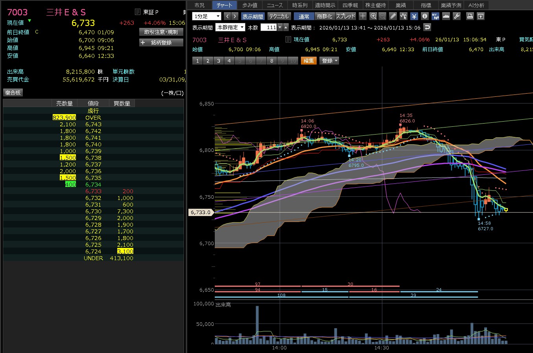Viewport: 533px width, 353px height.
Task: Click the orange 編集 button
Action: [309, 61]
